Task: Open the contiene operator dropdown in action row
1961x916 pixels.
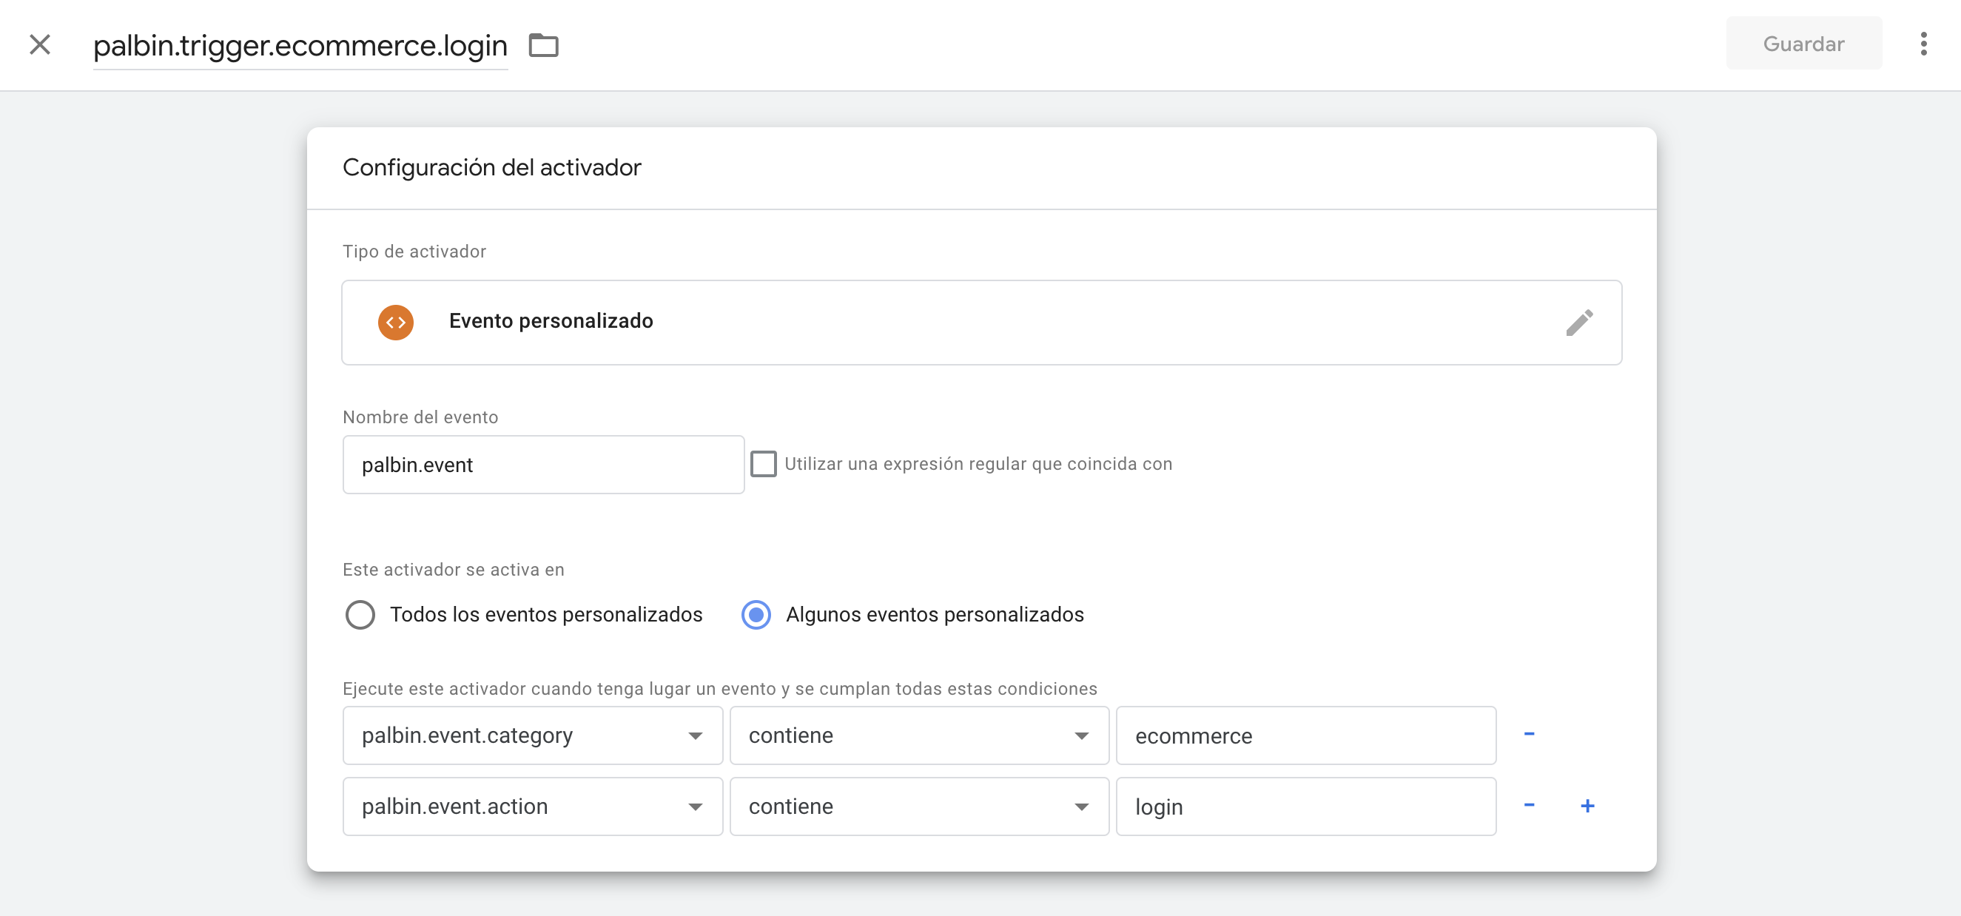Action: (x=919, y=806)
